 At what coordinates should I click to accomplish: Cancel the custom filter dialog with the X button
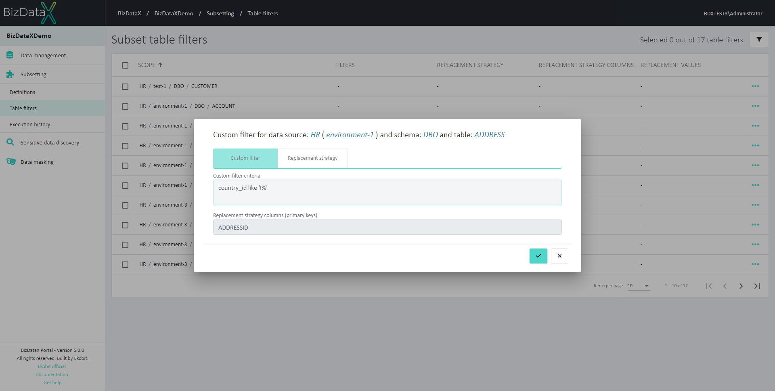[559, 256]
